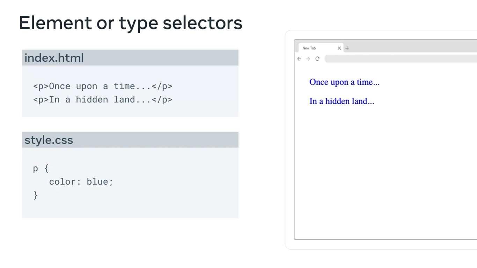
Task: Select the New Tab browser tab
Action: [314, 48]
